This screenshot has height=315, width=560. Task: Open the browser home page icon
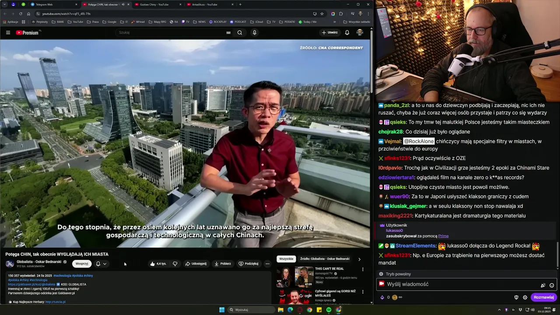click(x=28, y=14)
